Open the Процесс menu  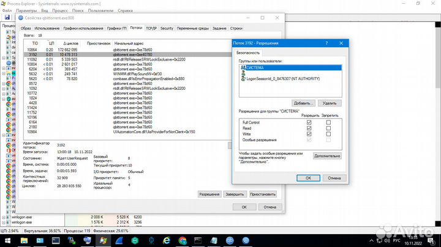pyautogui.click(x=61, y=11)
